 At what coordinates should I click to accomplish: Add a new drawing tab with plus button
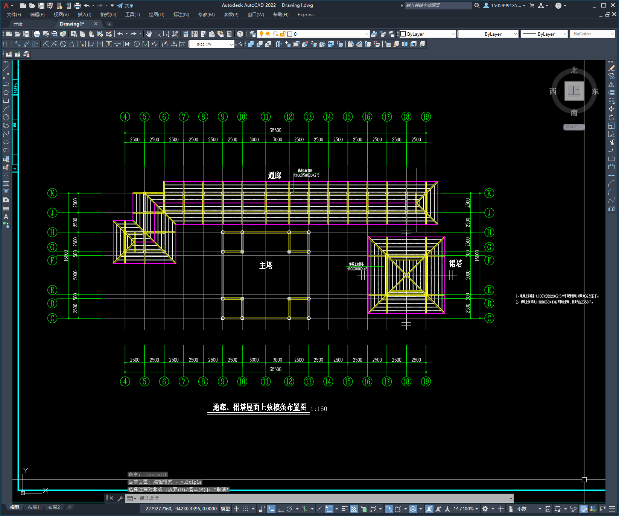click(x=109, y=24)
